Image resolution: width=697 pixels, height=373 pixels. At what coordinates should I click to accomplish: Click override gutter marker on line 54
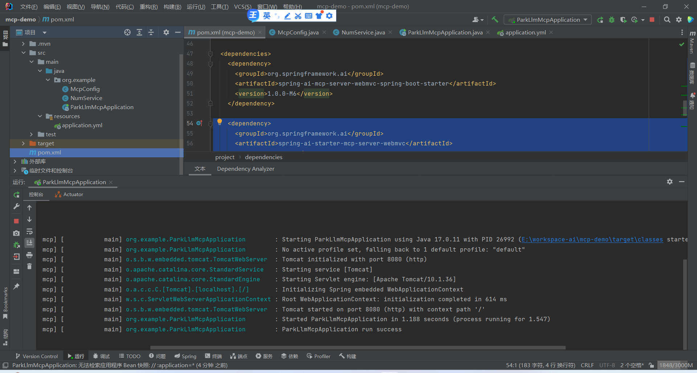[199, 123]
